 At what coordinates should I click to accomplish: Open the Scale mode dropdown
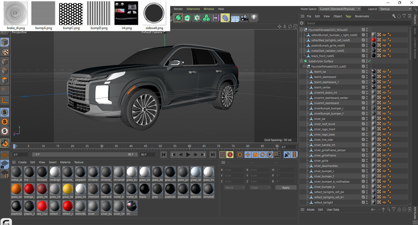260,188
